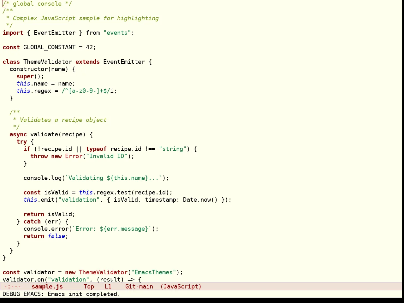Screen dimensions: 404x303
Task: Click the regex literal /^[a-z0-9-]+$/i
Action: click(x=87, y=91)
